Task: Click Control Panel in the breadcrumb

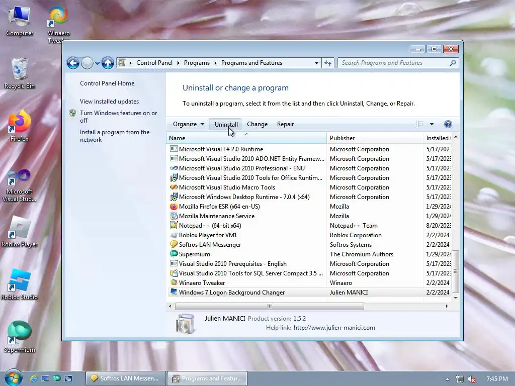Action: pos(154,63)
